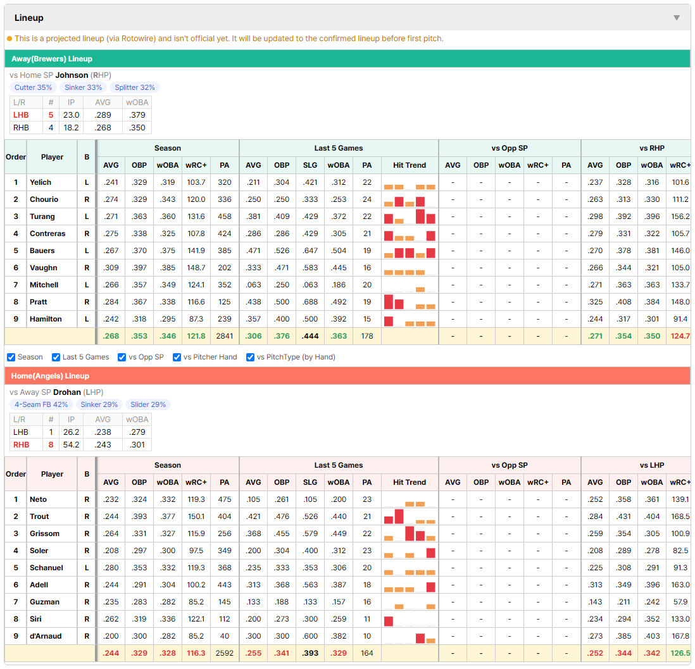Click Pratt's hit trend chart
Viewport: 695px width, 669px height.
point(410,303)
